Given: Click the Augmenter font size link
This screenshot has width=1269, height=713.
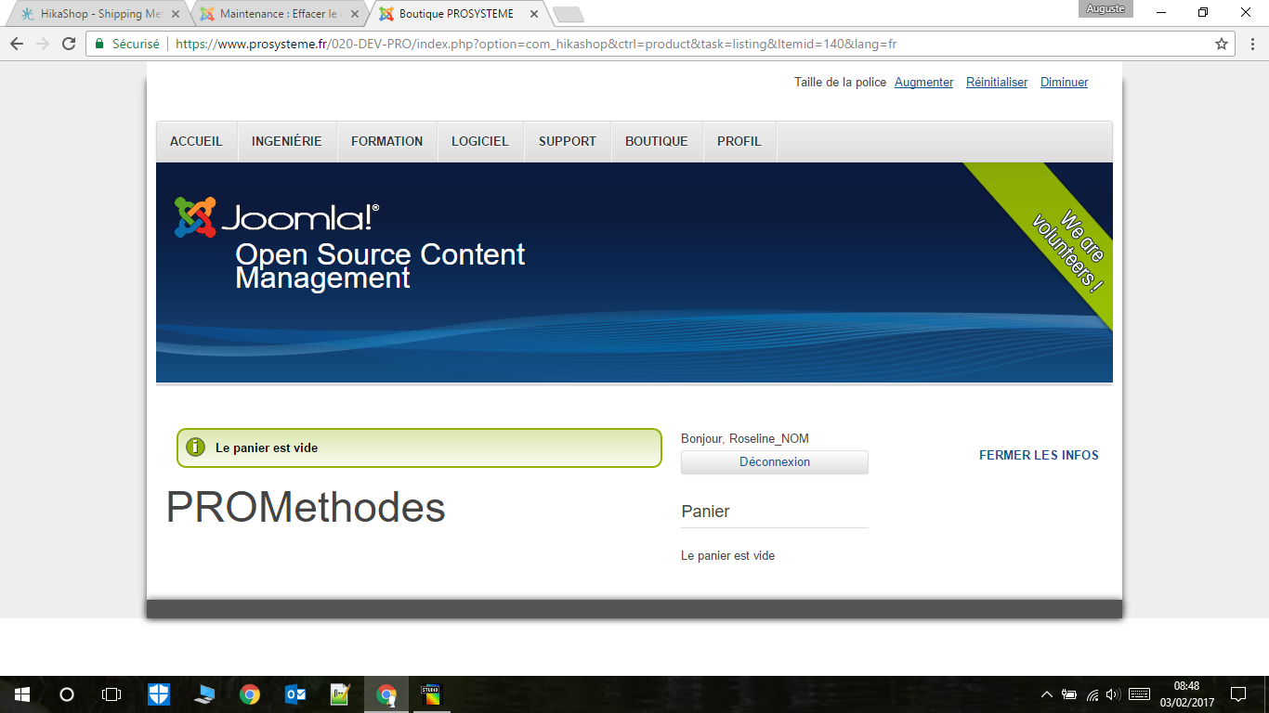Looking at the screenshot, I should [924, 83].
